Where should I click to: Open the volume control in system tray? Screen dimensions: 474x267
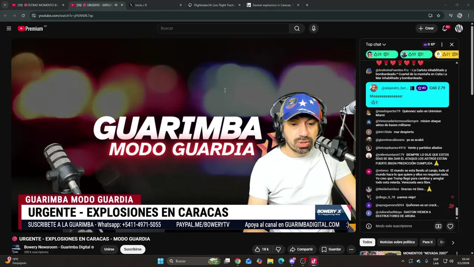(451, 261)
